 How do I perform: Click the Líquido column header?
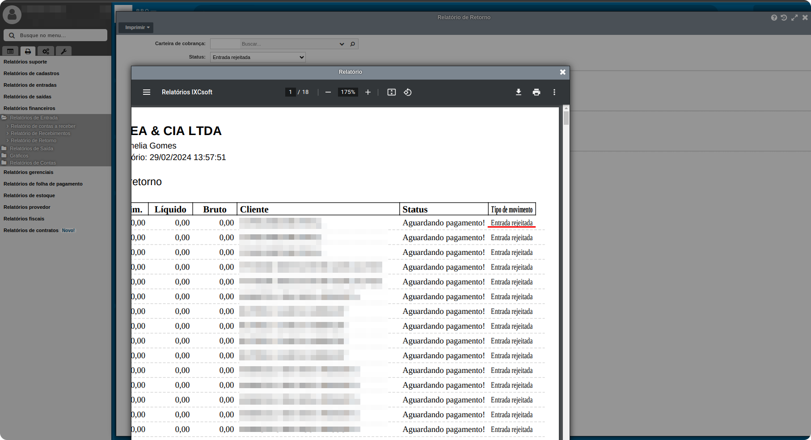(x=170, y=209)
